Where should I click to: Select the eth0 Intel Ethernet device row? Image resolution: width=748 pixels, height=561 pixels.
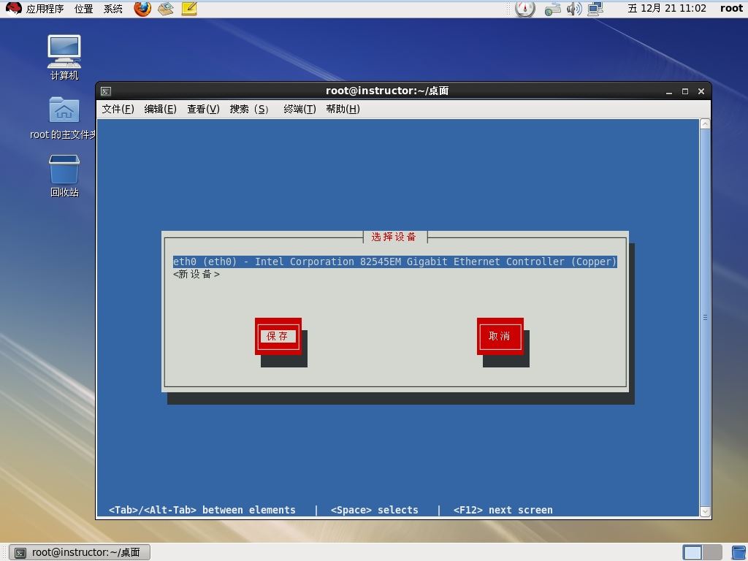pos(395,262)
